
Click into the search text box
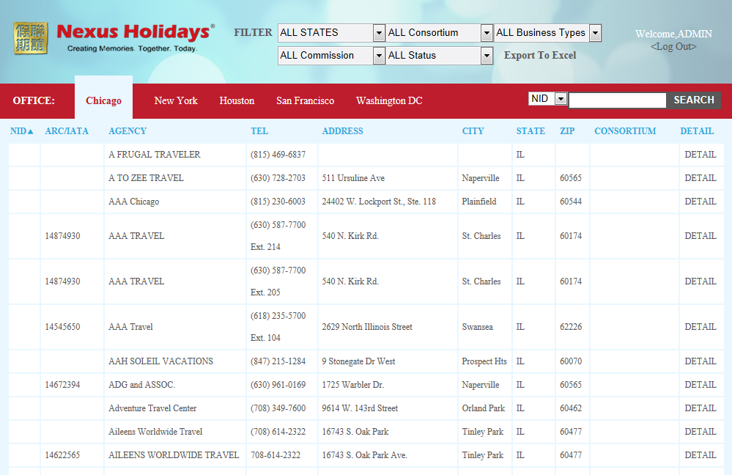617,100
